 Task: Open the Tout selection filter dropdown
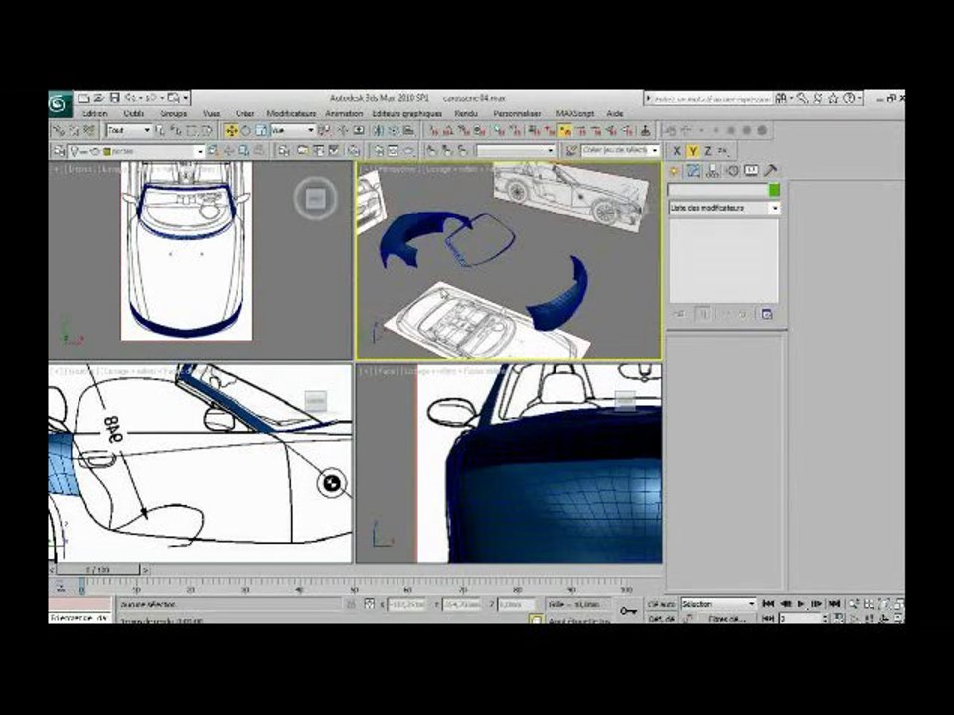(129, 130)
